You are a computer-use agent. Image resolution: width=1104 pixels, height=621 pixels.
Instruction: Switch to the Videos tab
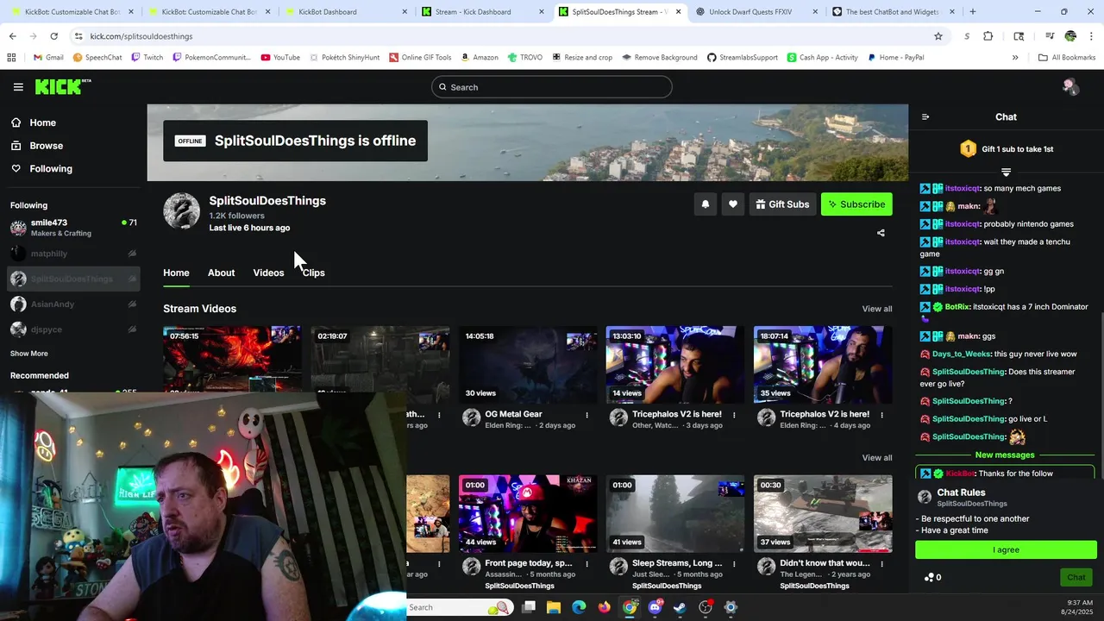tap(268, 273)
